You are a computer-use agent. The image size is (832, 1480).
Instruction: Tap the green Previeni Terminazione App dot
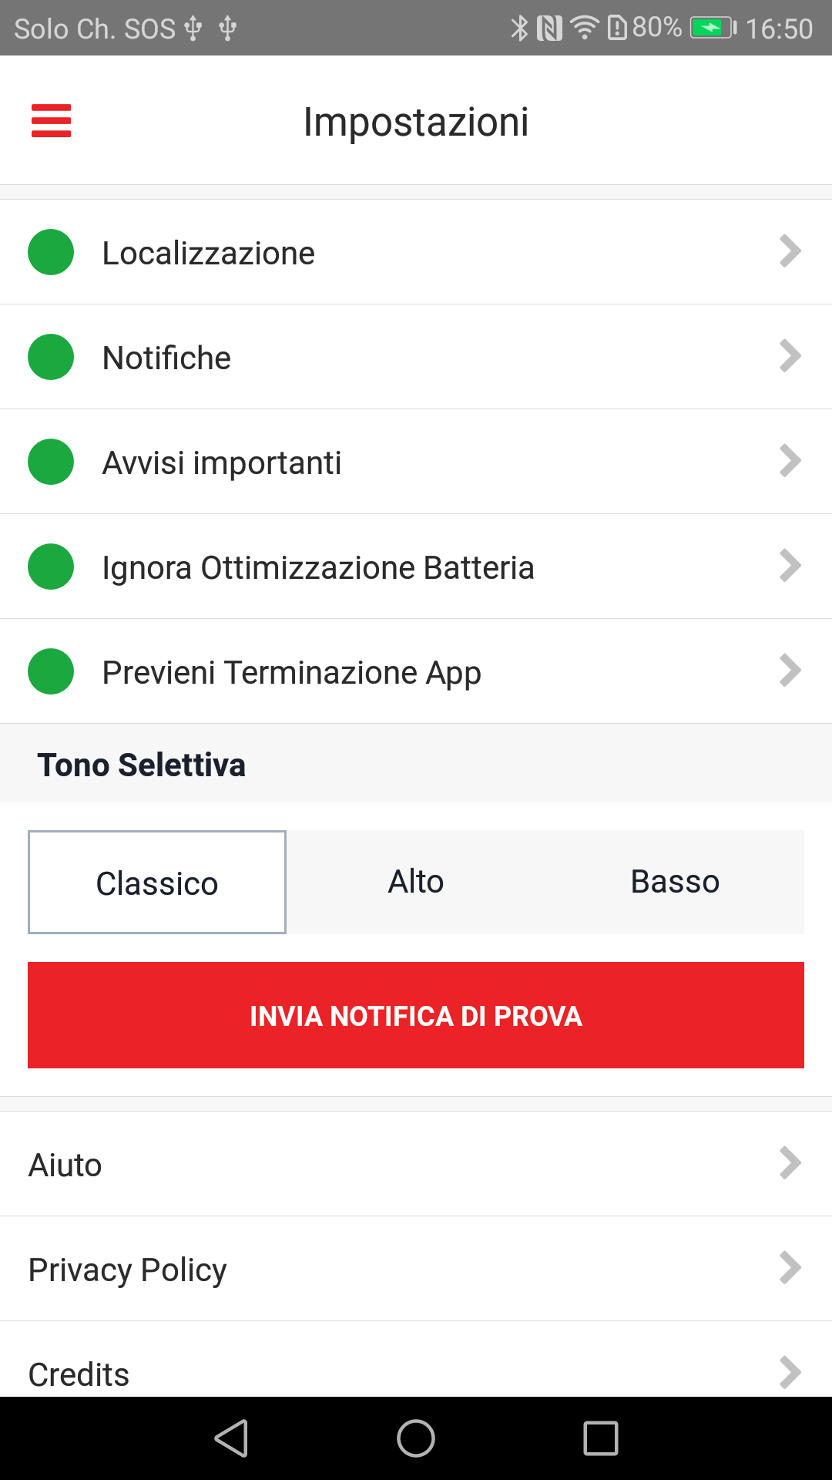[x=51, y=671]
